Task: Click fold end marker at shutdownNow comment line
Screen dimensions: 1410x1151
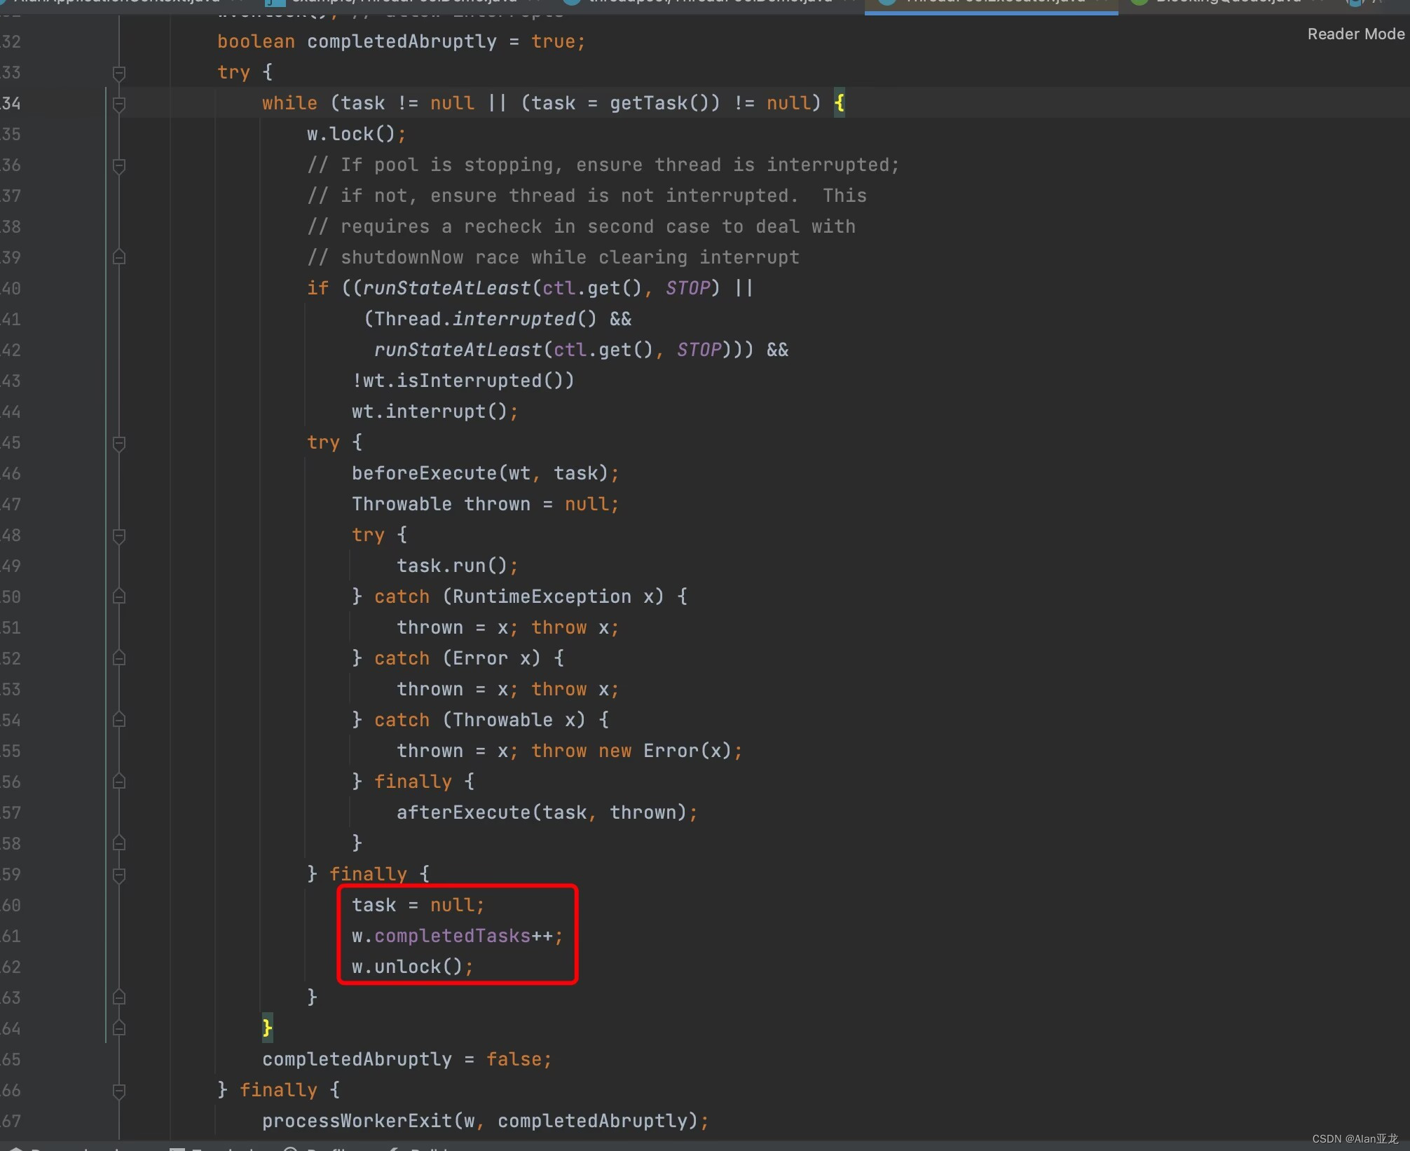Action: tap(119, 257)
